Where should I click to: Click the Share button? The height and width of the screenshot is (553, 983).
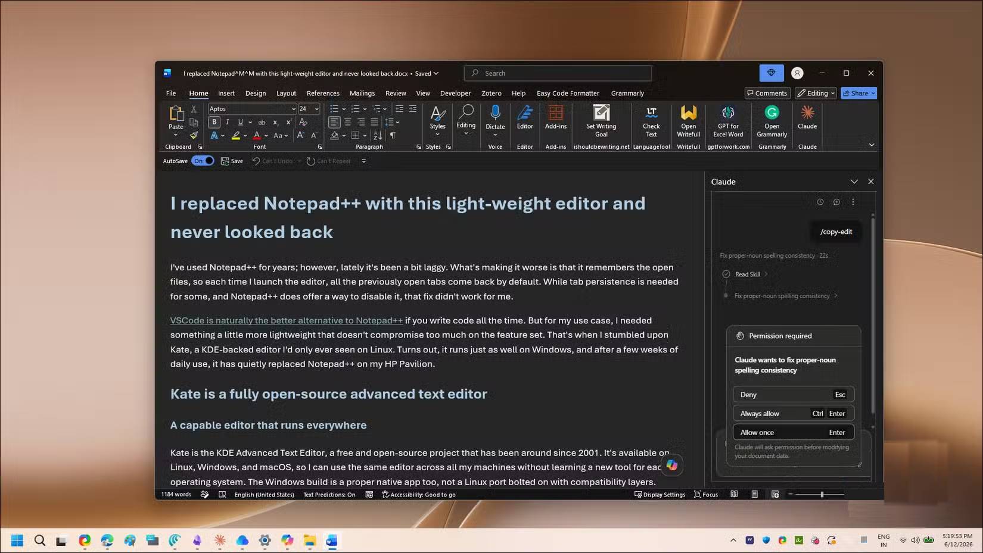click(858, 93)
